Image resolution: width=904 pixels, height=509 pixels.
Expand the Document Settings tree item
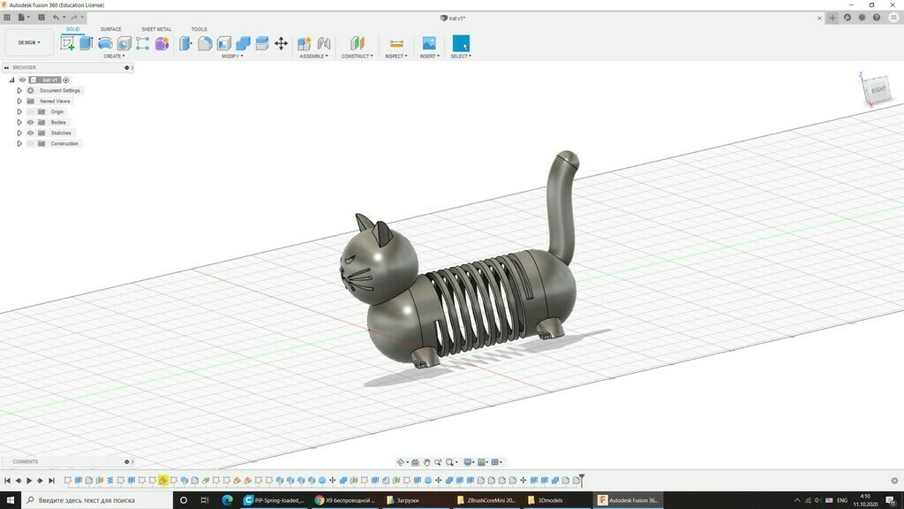(x=20, y=90)
